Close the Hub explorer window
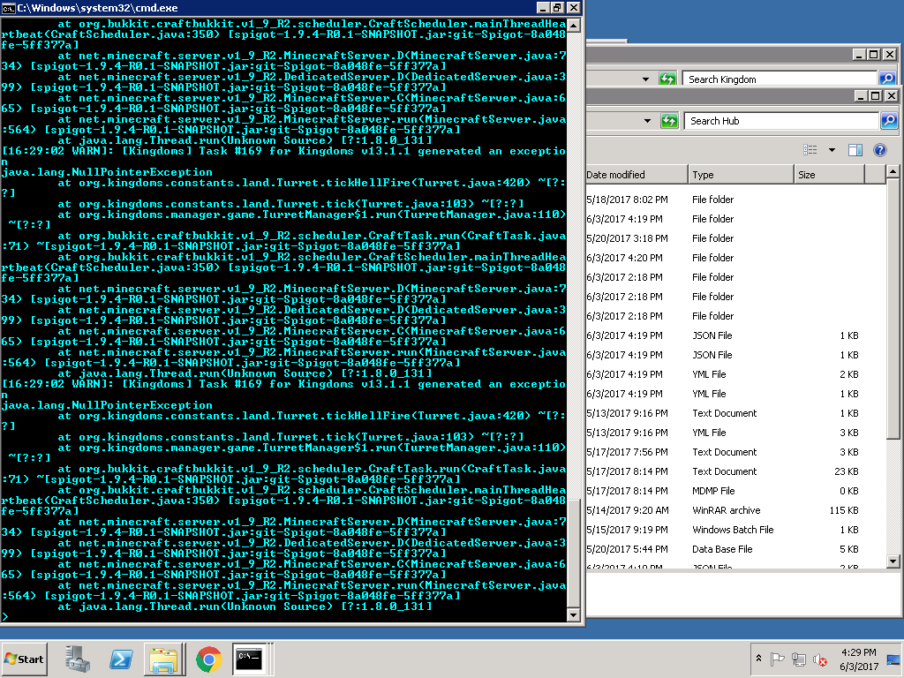The image size is (904, 678). pyautogui.click(x=892, y=95)
